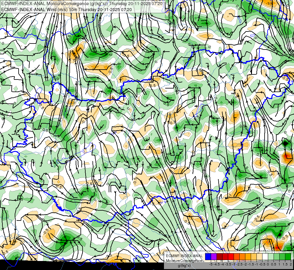Pick the orange swatch between -2.5 and -2
Viewport: 294px width, 270px height.
point(242,257)
